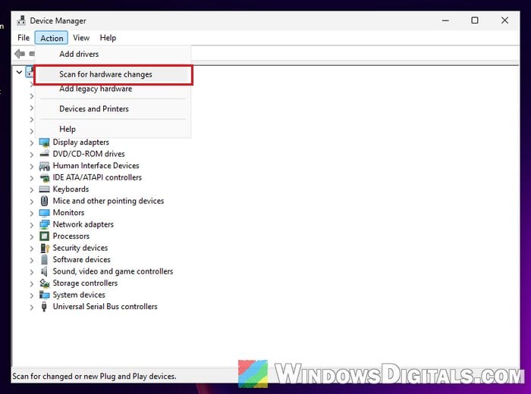Screen dimensions: 531x394
Task: Select the System devices label
Action: [x=79, y=295]
